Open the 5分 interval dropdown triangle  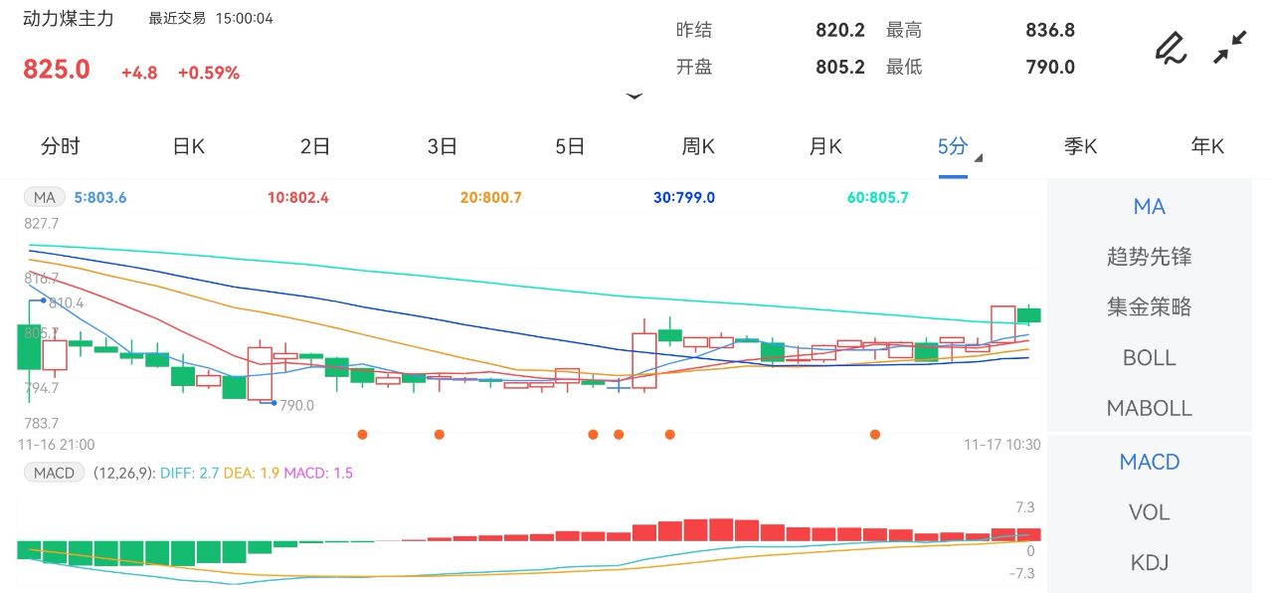977,155
